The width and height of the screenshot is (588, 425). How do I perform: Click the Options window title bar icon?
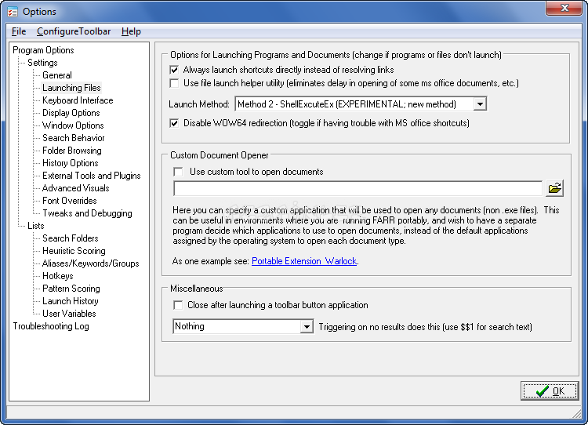[13, 12]
